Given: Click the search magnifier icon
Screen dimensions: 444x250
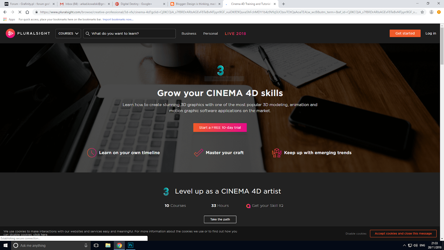Looking at the screenshot, I should [88, 34].
